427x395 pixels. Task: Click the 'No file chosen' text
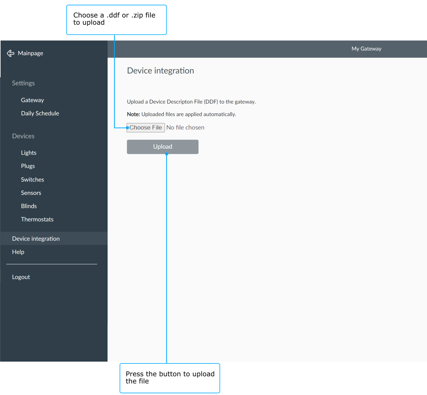click(x=185, y=128)
